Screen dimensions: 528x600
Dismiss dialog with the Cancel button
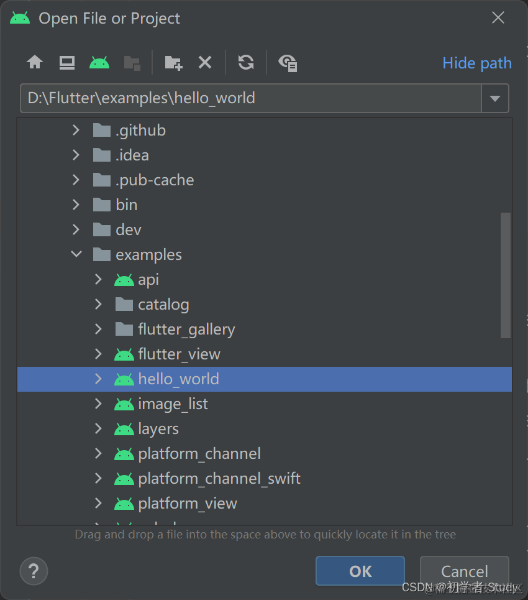pyautogui.click(x=465, y=571)
